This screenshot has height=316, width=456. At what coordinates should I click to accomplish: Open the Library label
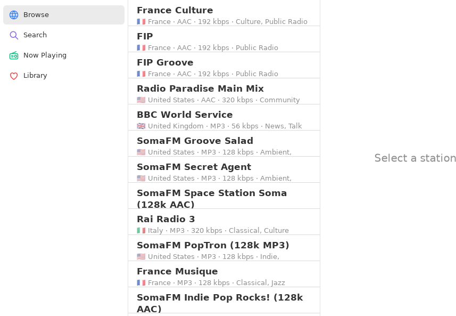pos(35,76)
